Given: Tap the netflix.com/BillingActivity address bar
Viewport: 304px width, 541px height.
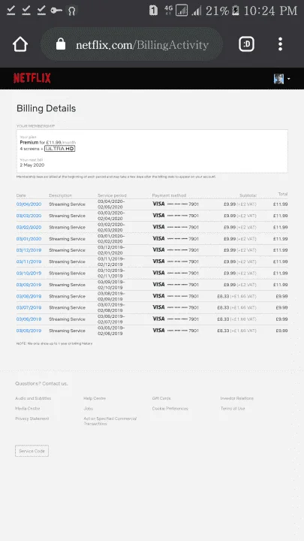Looking at the screenshot, I should tap(131, 44).
